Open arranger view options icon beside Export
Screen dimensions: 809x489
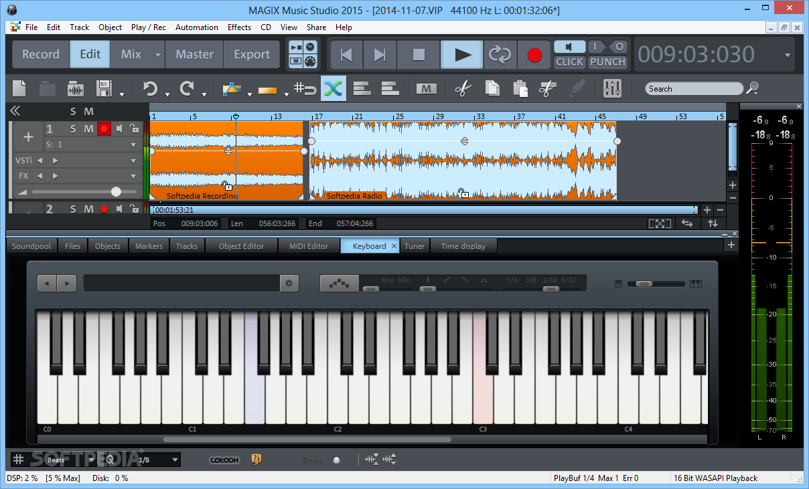[304, 54]
